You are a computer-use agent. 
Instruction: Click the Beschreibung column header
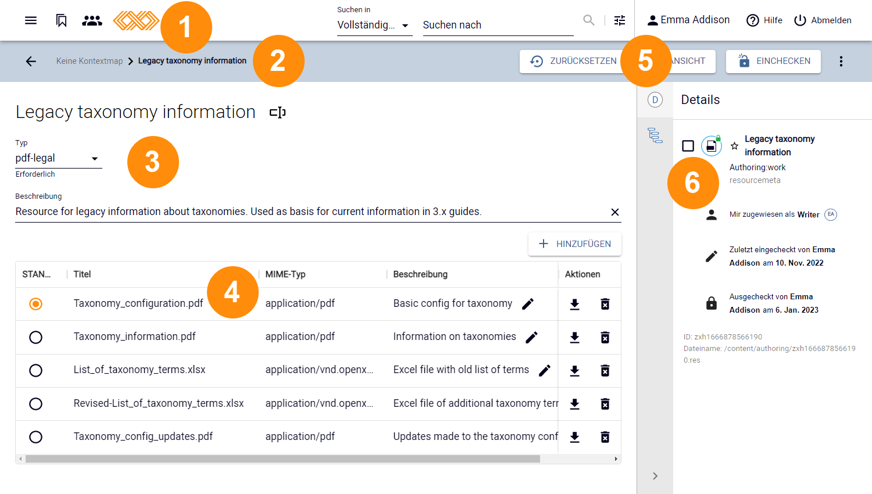pyautogui.click(x=420, y=274)
